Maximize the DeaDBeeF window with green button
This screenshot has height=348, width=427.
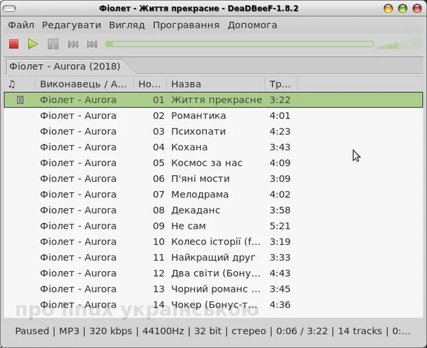(403, 9)
